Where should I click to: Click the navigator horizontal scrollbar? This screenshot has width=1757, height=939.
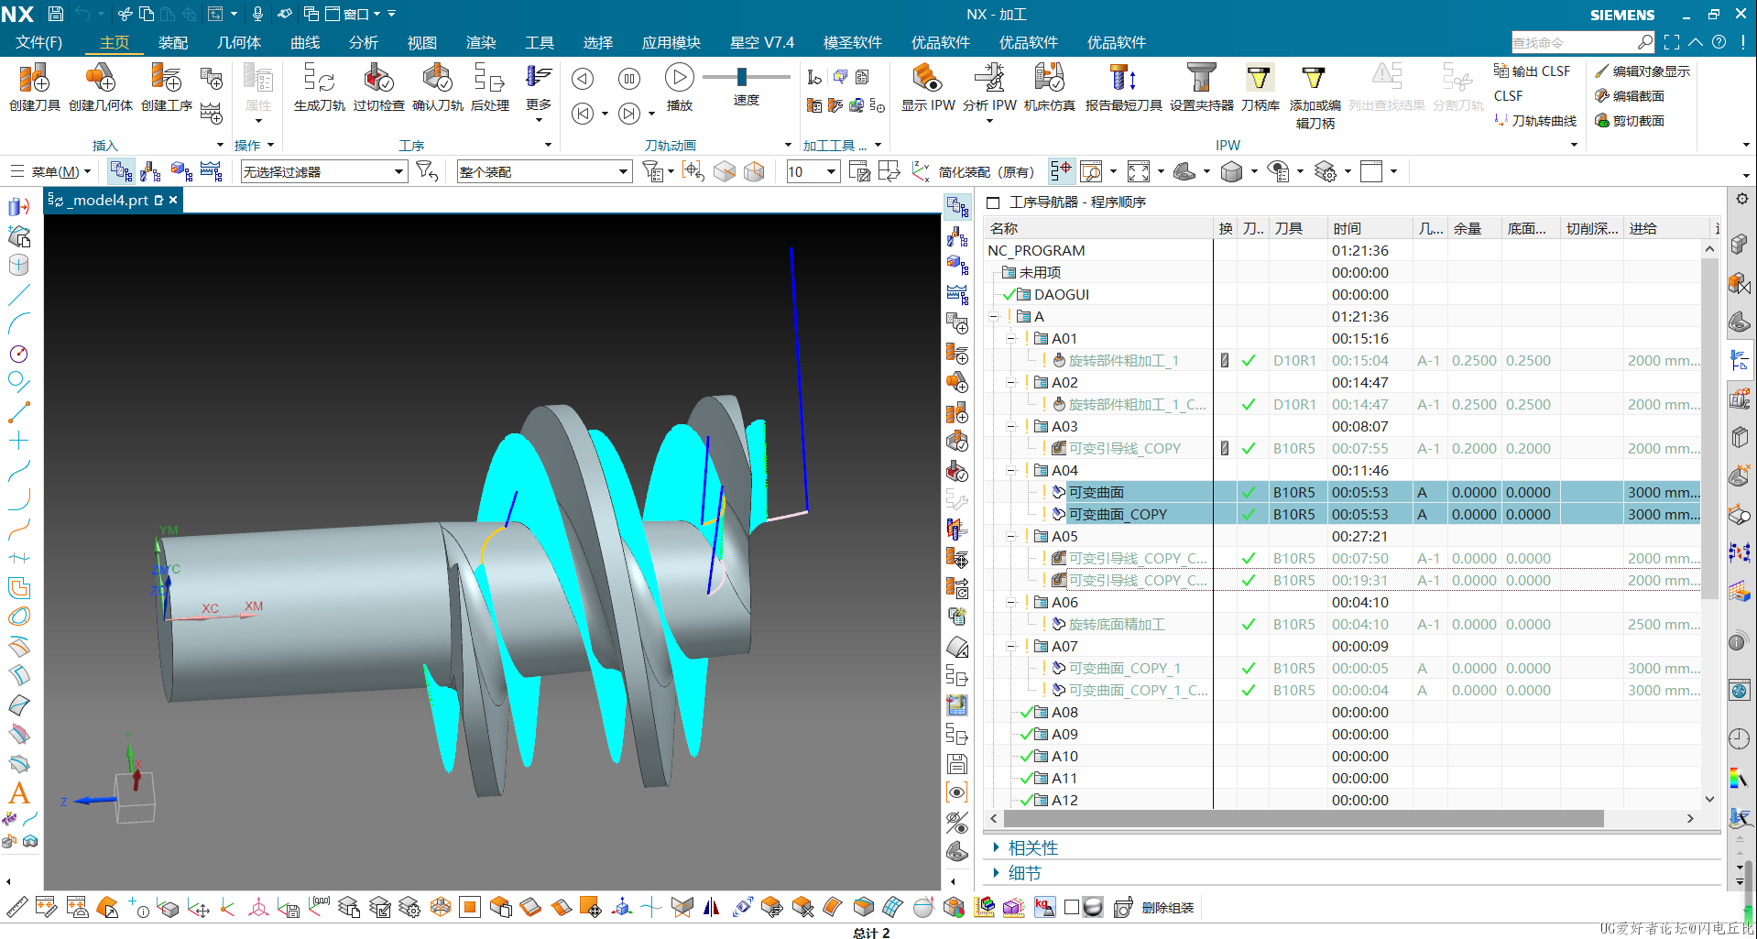coord(1304,818)
